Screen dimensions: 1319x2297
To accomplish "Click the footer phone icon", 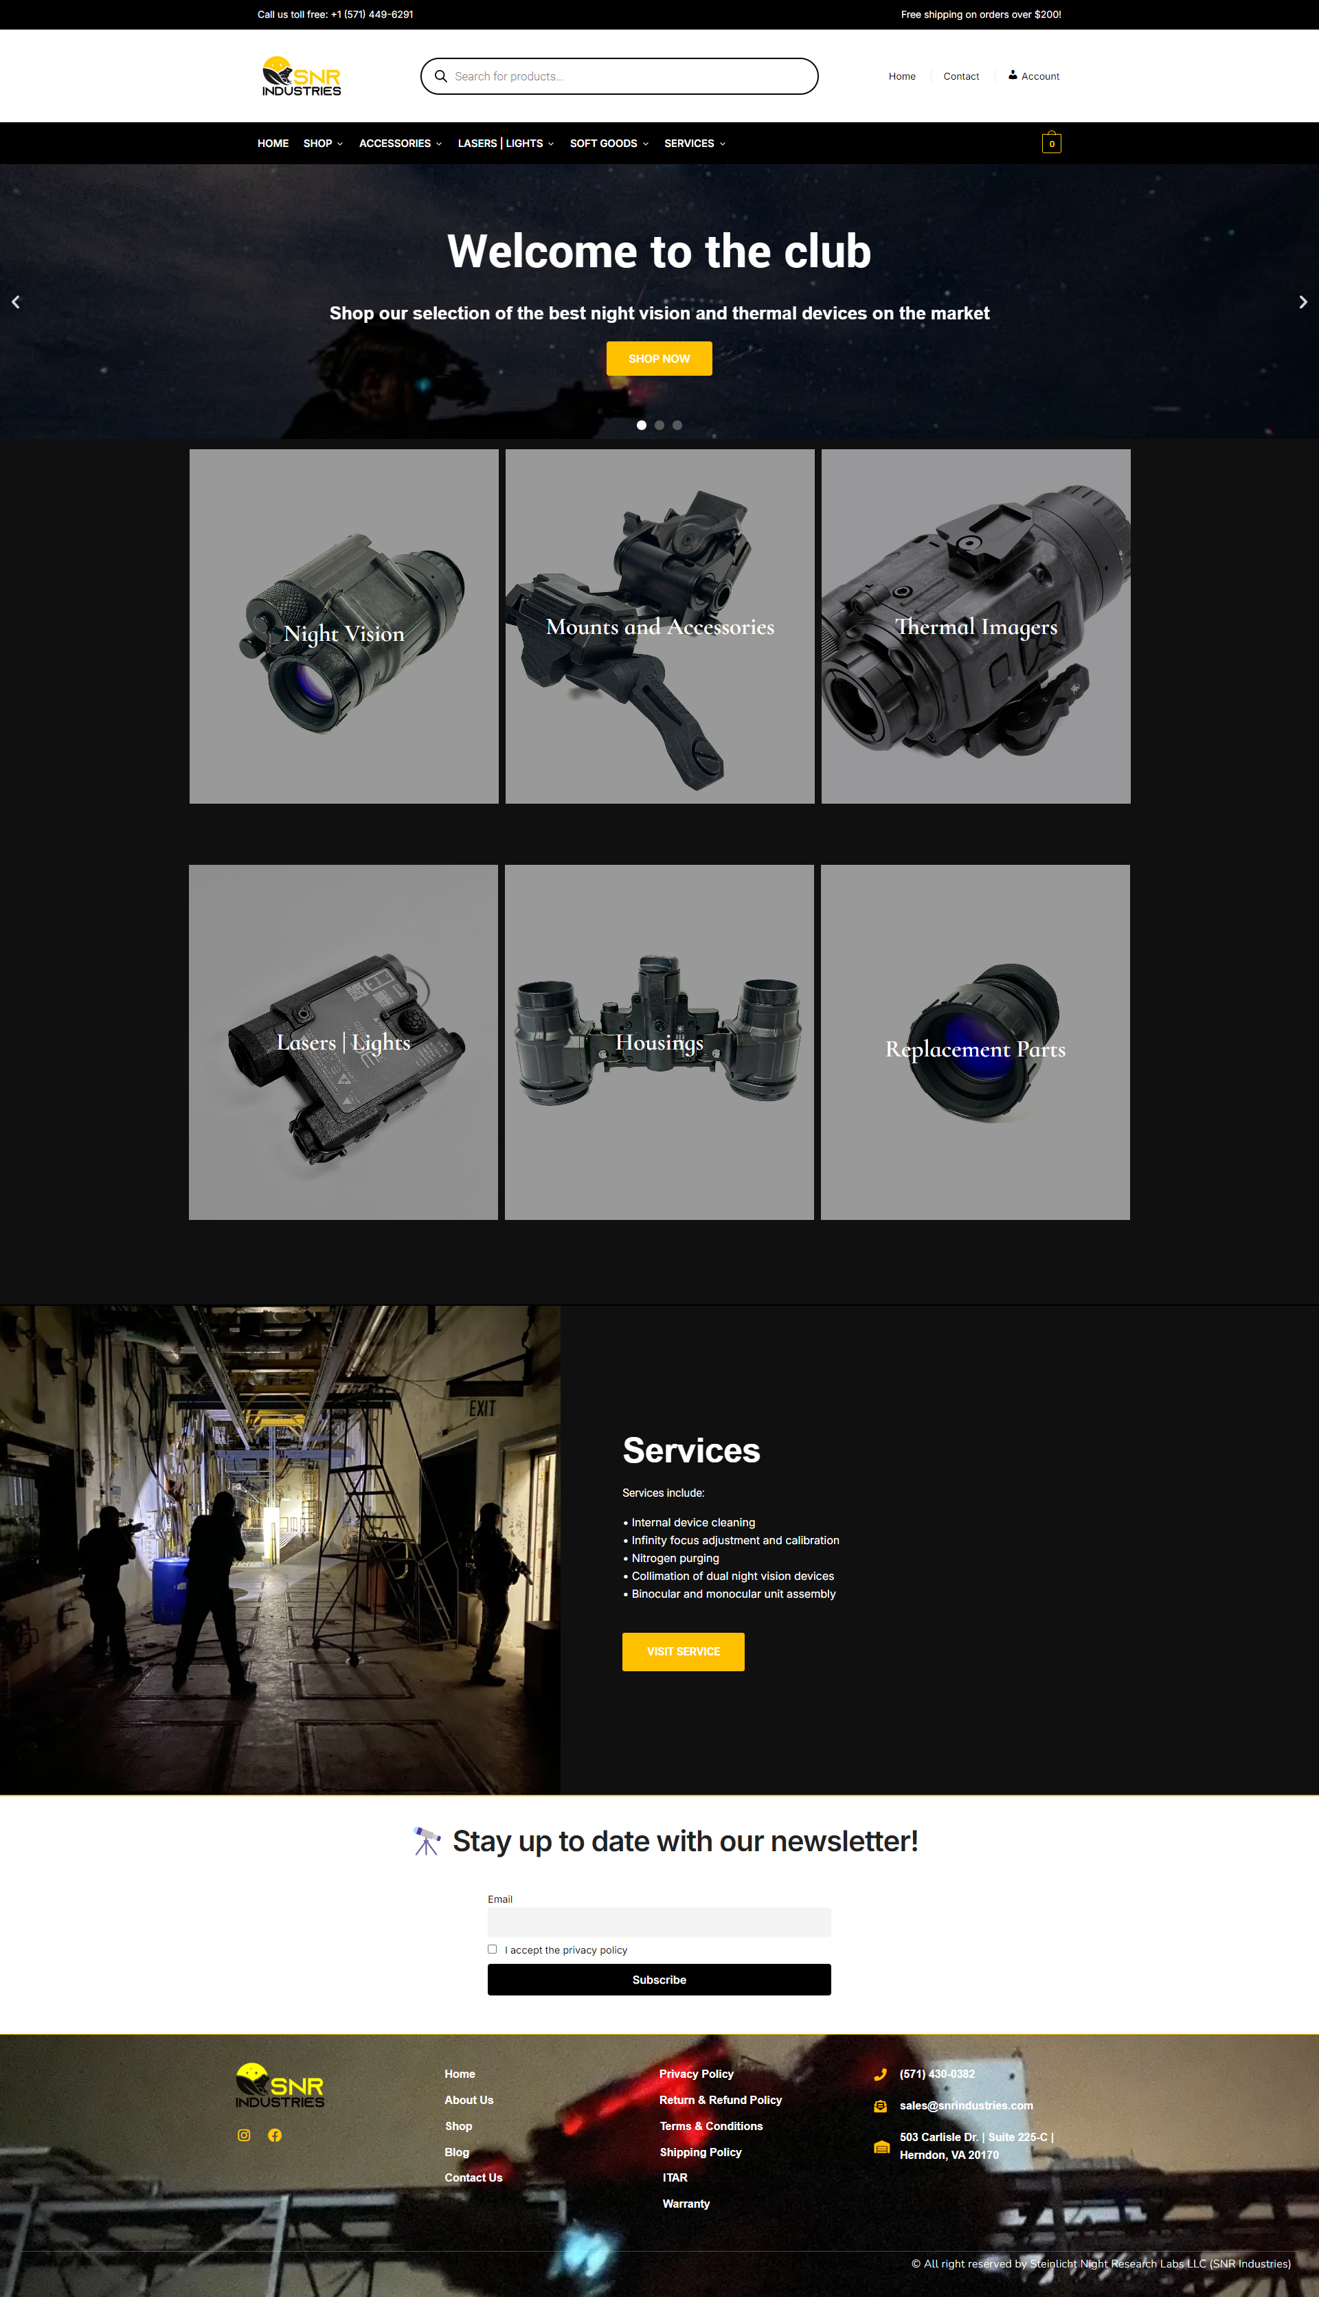I will click(x=879, y=2074).
